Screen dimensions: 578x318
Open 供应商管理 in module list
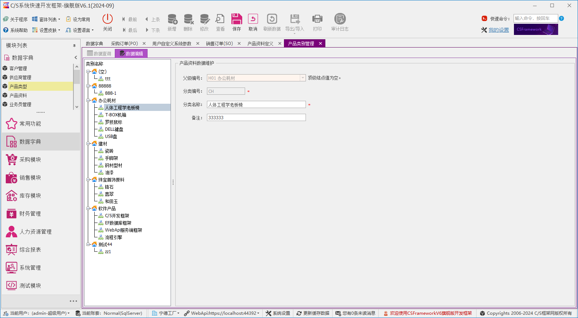[20, 77]
